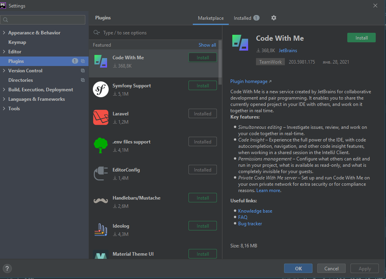Open the JetBrains vendor link

coord(288,51)
